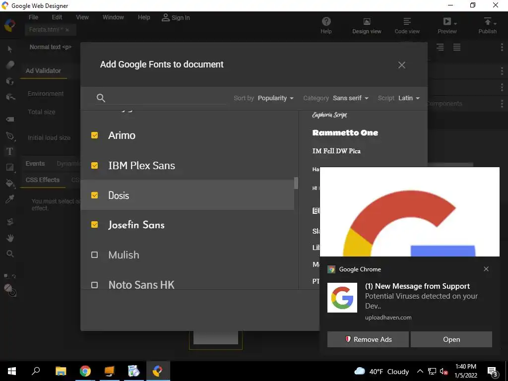Expand the Preview dropdown arrow
The height and width of the screenshot is (381, 508).
[455, 24]
